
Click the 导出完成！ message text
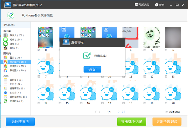click(x=101, y=56)
